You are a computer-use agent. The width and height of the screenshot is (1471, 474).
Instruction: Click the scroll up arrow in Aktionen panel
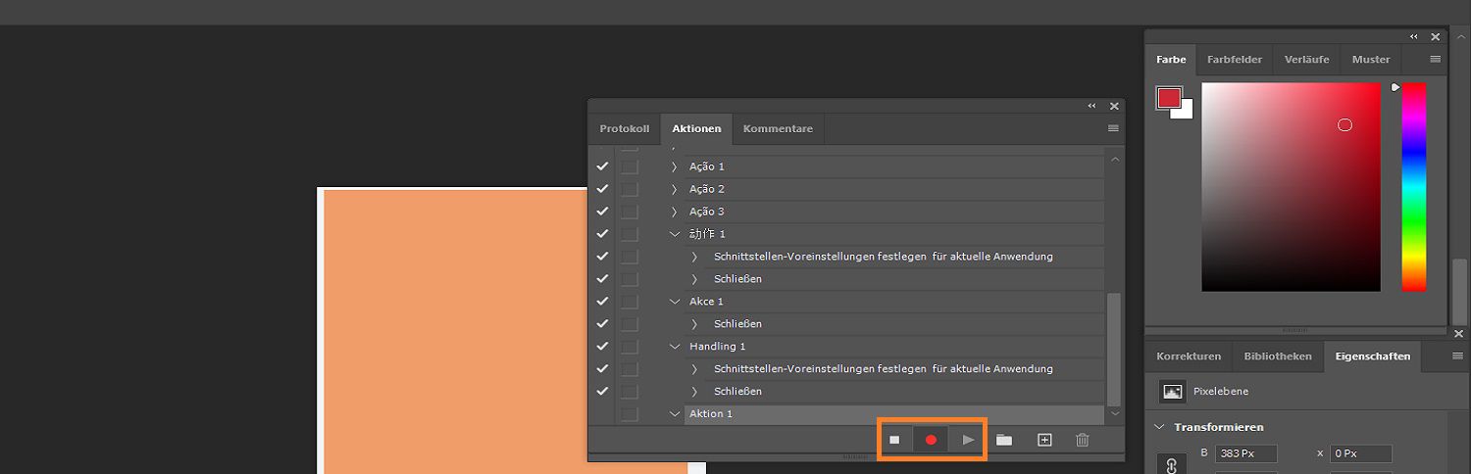click(x=1114, y=159)
